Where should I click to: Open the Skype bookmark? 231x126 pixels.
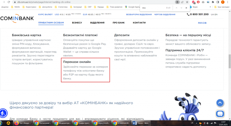coord(194,7)
